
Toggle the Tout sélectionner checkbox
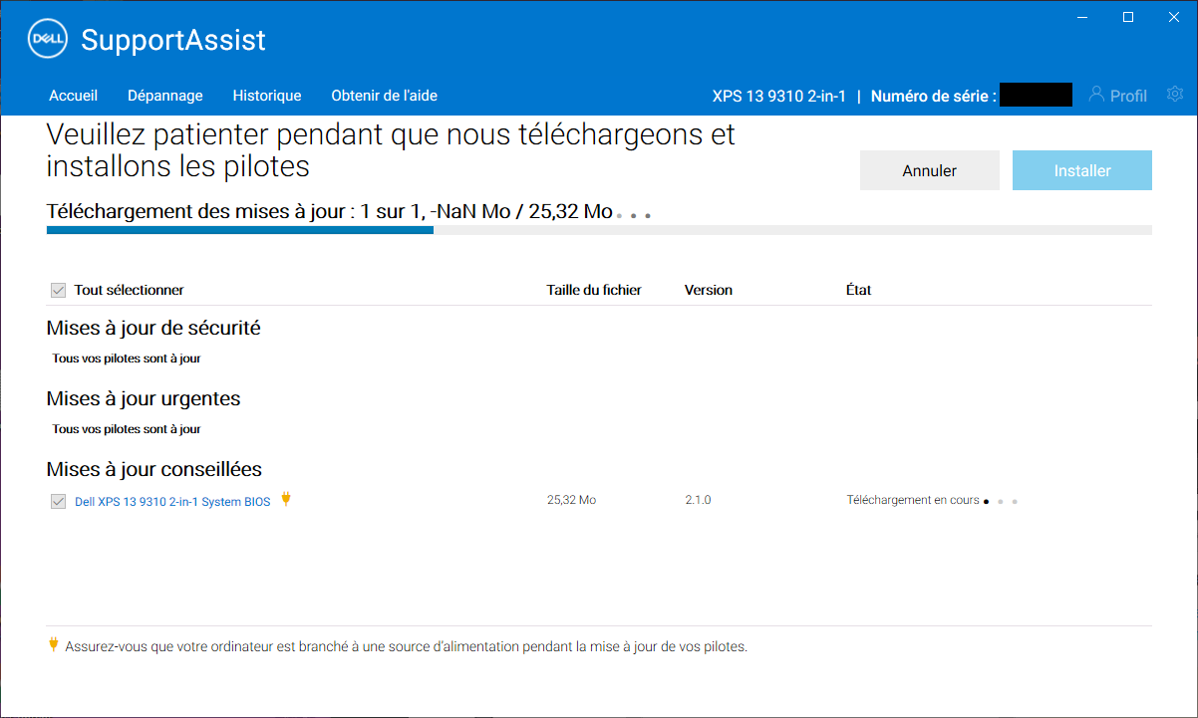[x=58, y=290]
